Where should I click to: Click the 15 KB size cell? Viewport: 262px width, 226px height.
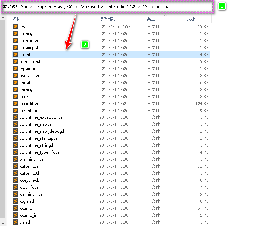[203, 26]
